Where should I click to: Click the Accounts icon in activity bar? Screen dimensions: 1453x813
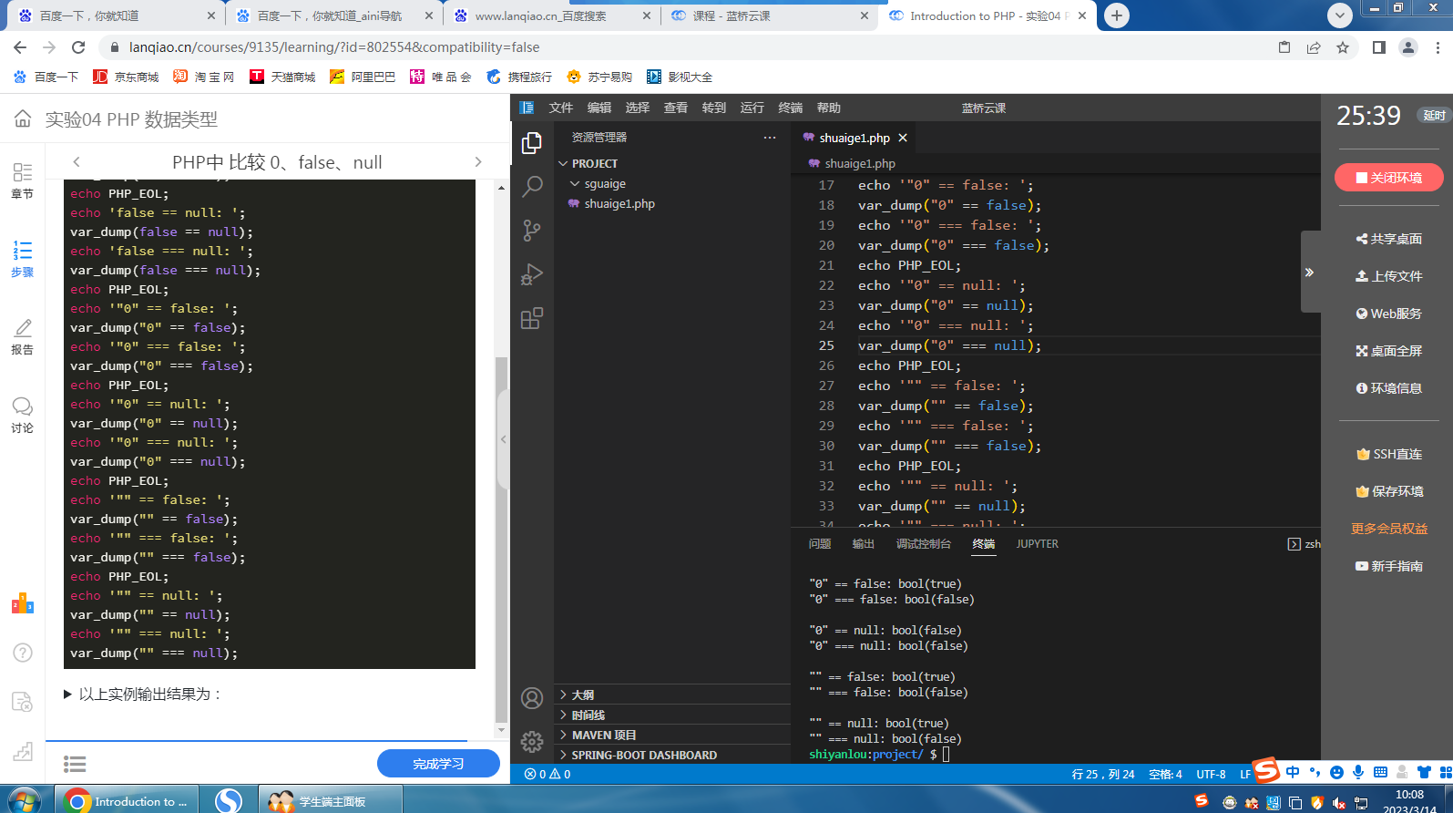pos(532,698)
